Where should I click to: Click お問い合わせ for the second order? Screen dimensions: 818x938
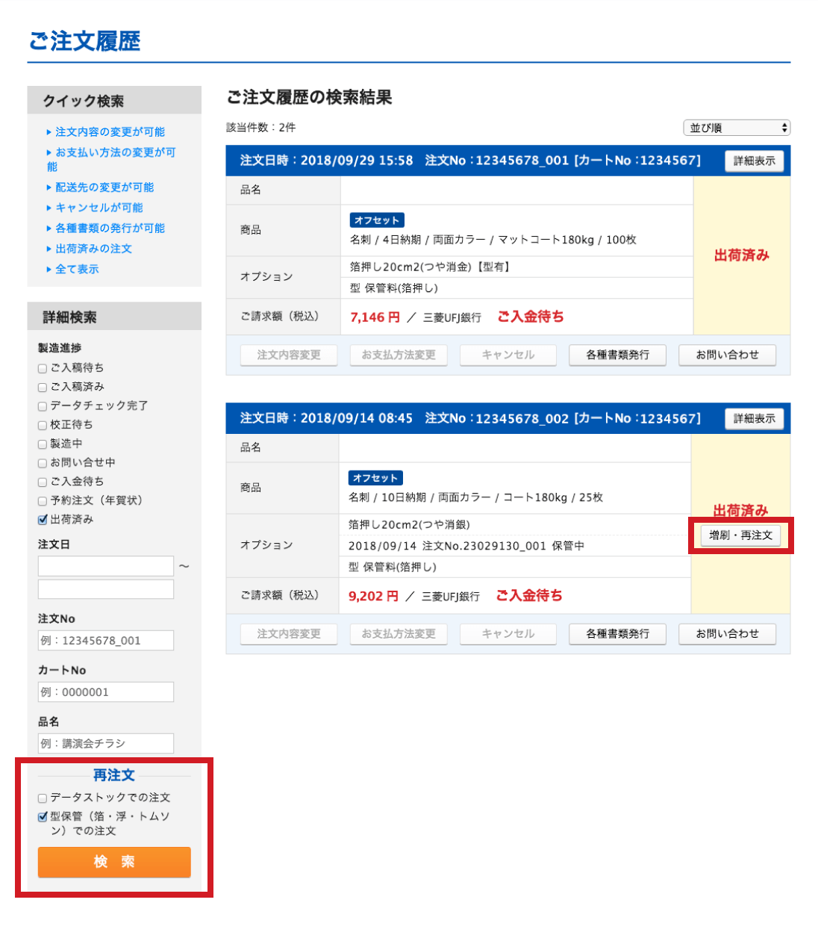pos(727,634)
